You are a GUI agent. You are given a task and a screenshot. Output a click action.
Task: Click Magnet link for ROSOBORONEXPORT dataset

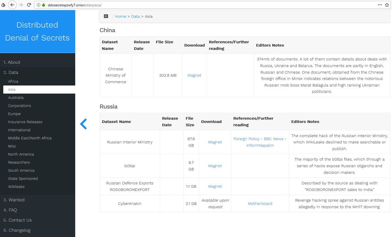pos(215,186)
